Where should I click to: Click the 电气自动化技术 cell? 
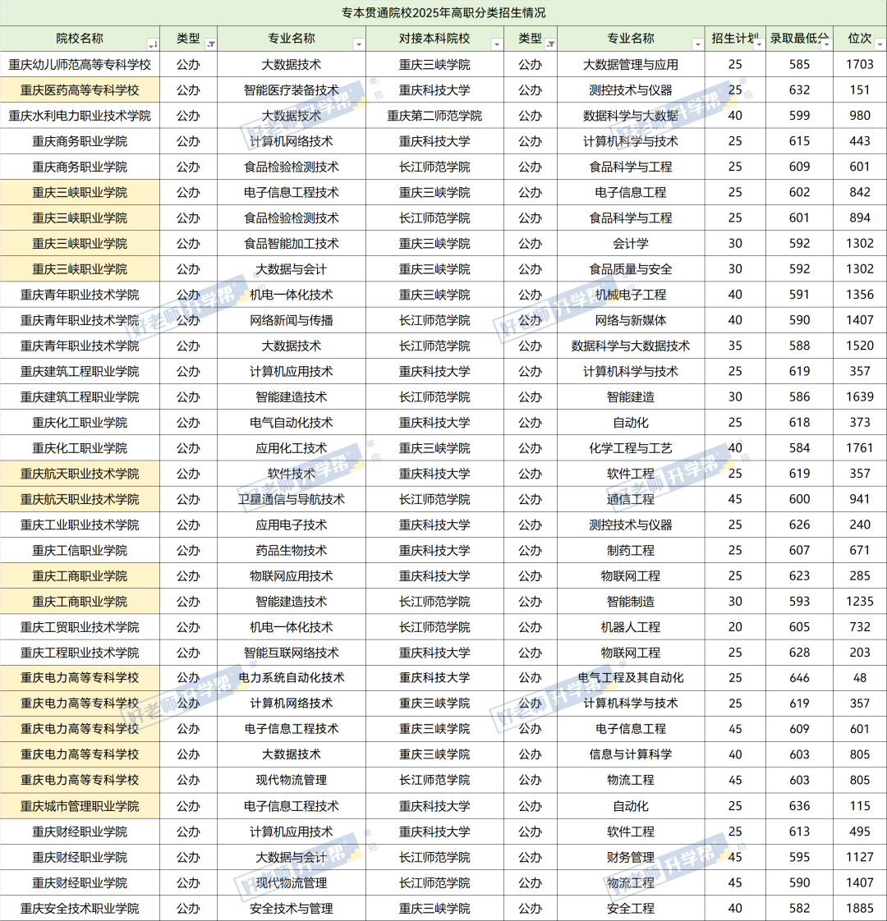(292, 422)
